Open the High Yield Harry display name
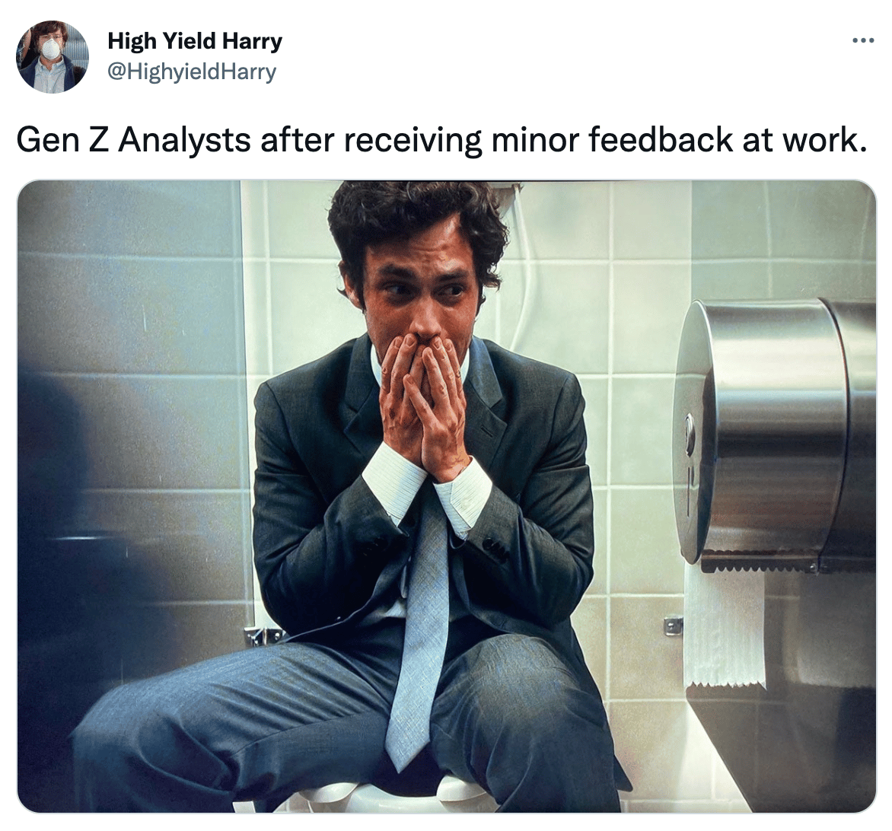This screenshot has width=892, height=831. click(x=195, y=41)
